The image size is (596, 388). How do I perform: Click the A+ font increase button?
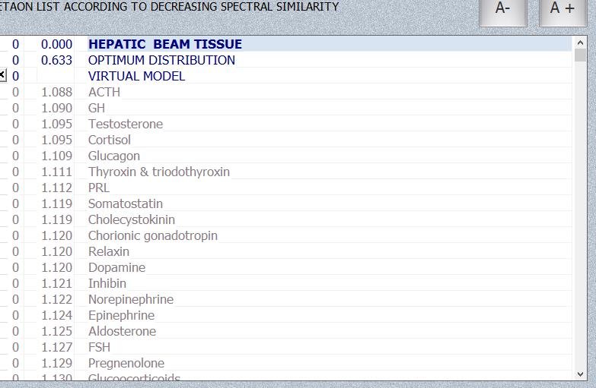563,10
